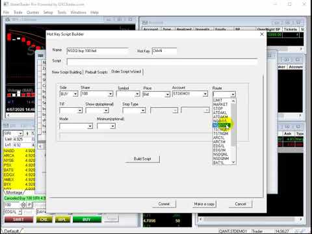This screenshot has width=312, height=234.
Task: Open the Tools menu
Action: pos(62,12)
